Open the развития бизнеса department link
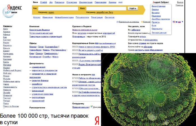196x126 pixels. (40, 81)
